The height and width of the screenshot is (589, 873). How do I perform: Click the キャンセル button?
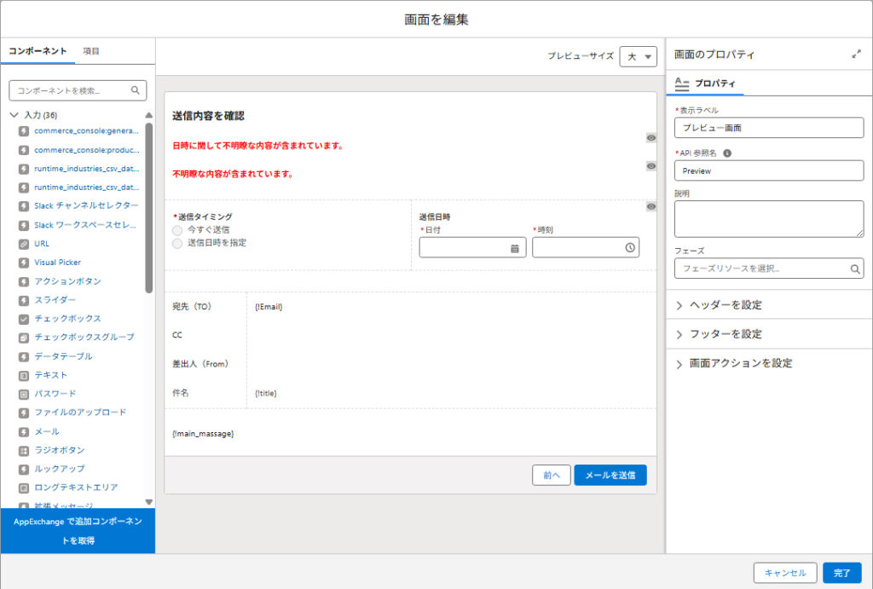point(785,573)
